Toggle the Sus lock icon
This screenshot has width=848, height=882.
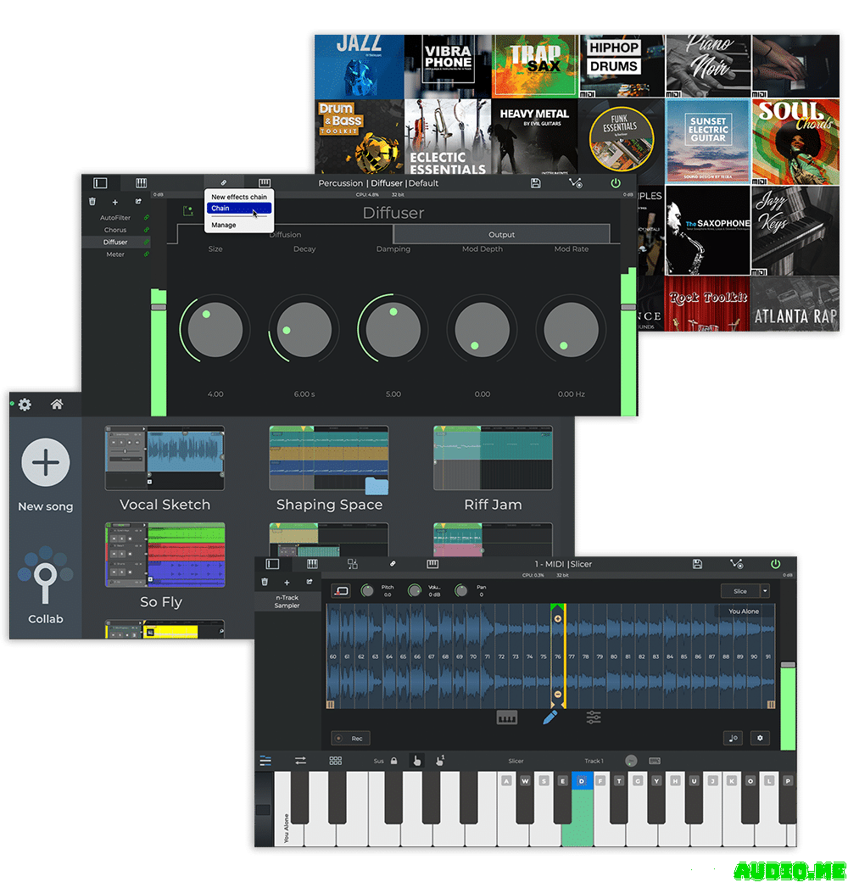(x=393, y=761)
